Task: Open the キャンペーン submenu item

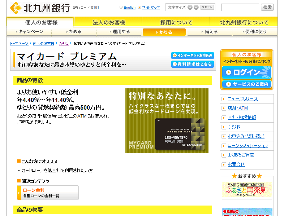Action: (x=29, y=32)
